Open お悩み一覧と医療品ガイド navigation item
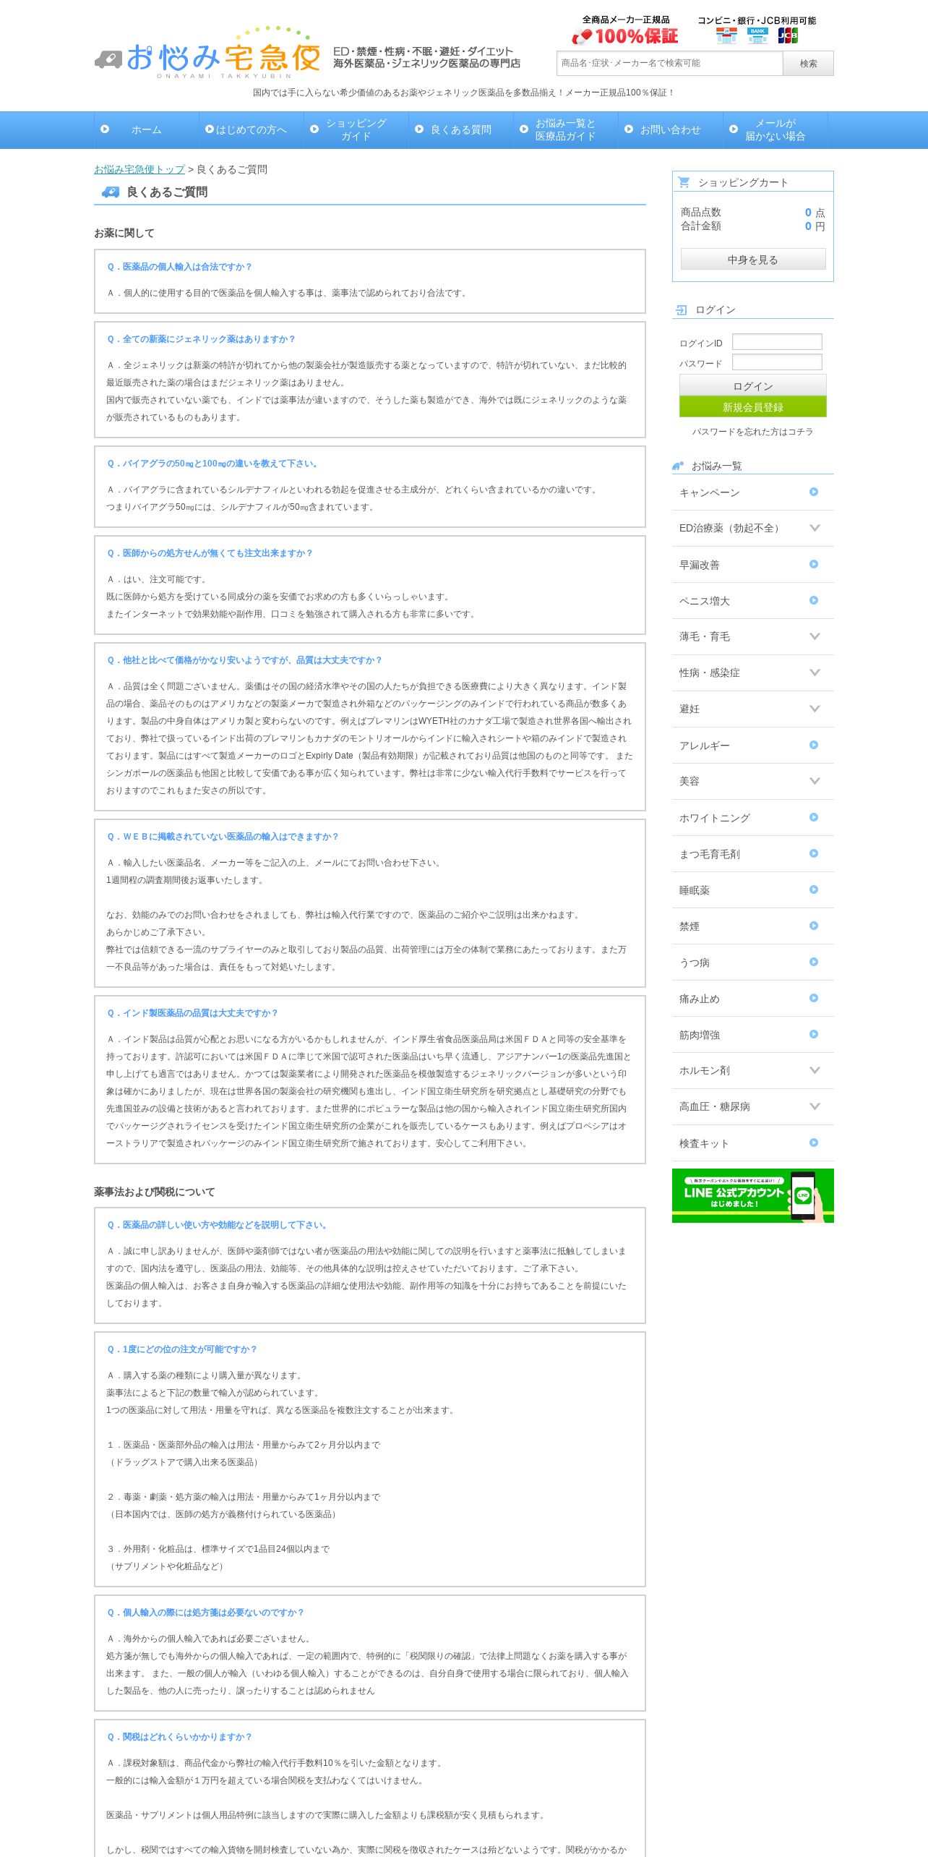 (x=566, y=130)
